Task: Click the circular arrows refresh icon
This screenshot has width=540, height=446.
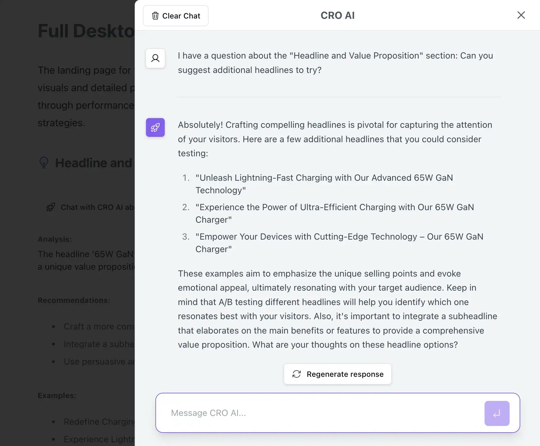Action: point(297,374)
